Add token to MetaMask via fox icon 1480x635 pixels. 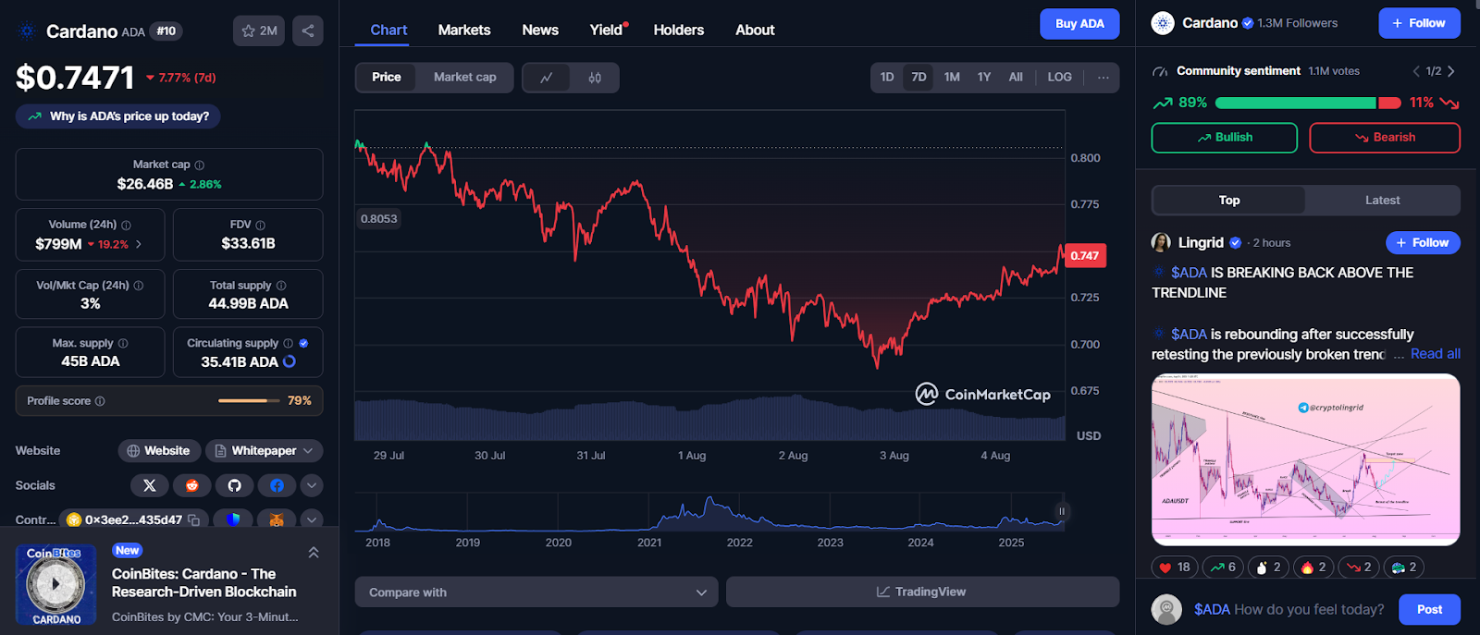[x=276, y=519]
